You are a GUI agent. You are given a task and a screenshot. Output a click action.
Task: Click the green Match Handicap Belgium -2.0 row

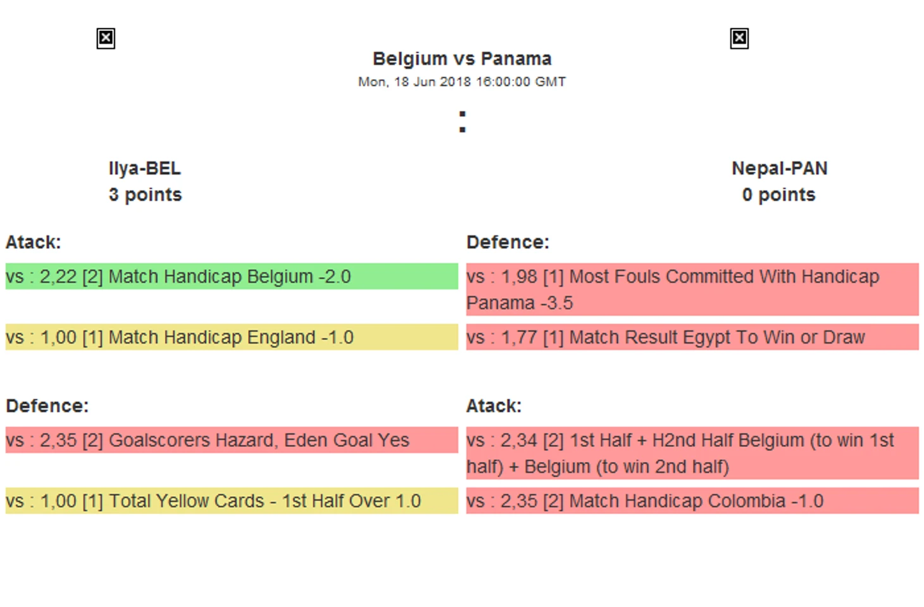pyautogui.click(x=232, y=277)
